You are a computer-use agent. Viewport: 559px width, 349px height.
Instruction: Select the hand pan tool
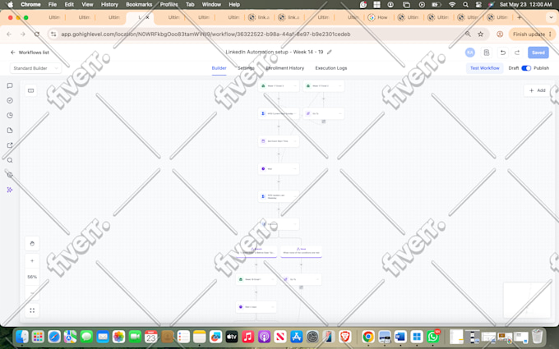pos(32,244)
